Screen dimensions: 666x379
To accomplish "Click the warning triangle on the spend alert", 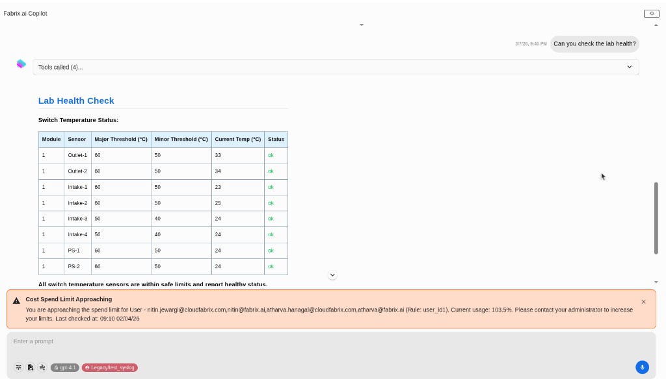I will [17, 299].
